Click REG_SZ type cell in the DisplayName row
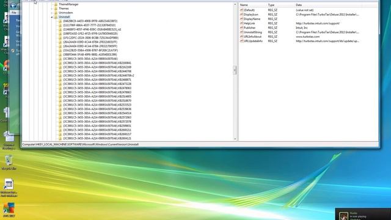 click(272, 19)
